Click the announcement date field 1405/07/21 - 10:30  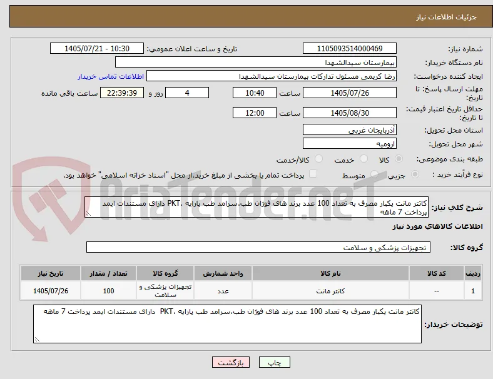[97, 48]
